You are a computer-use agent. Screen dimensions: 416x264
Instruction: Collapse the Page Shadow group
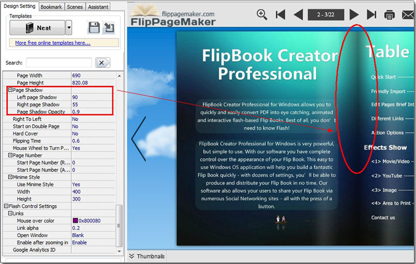10,90
